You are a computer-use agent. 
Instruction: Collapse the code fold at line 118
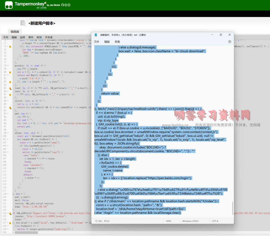coord(8,194)
